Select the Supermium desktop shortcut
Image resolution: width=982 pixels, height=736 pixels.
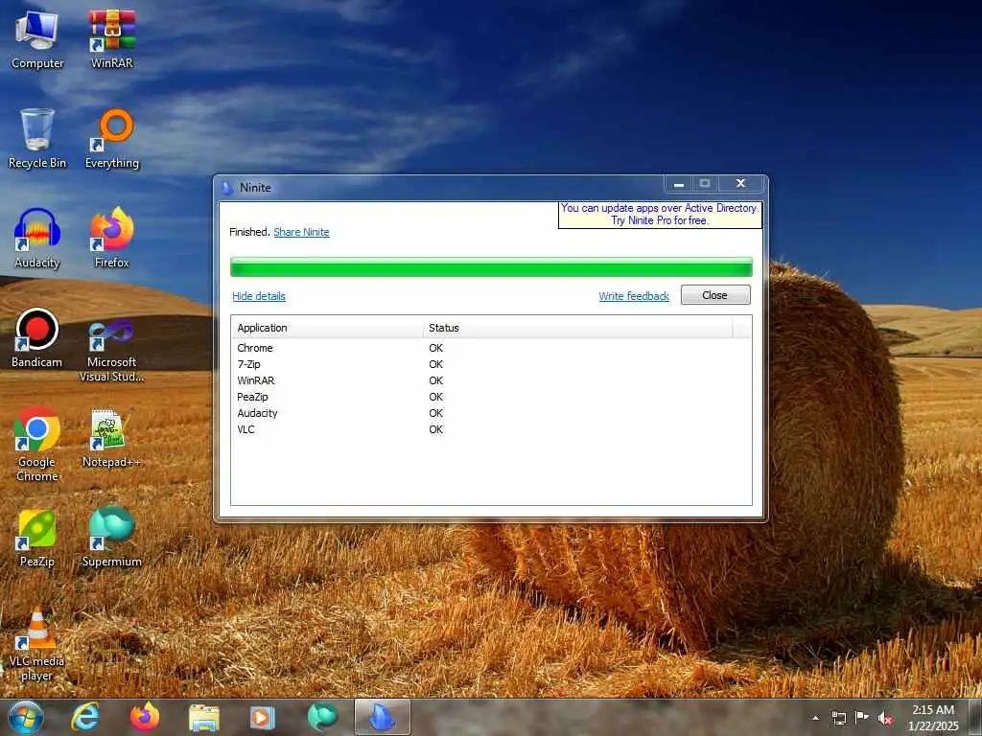pos(112,538)
